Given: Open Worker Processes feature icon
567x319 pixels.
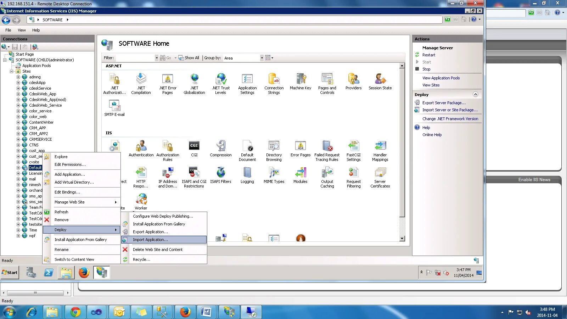Looking at the screenshot, I should 141,202.
